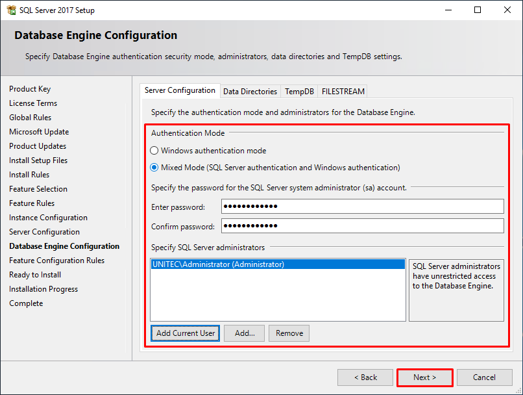Minimize the SQL Server Setup window
523x395 pixels.
tap(448, 10)
